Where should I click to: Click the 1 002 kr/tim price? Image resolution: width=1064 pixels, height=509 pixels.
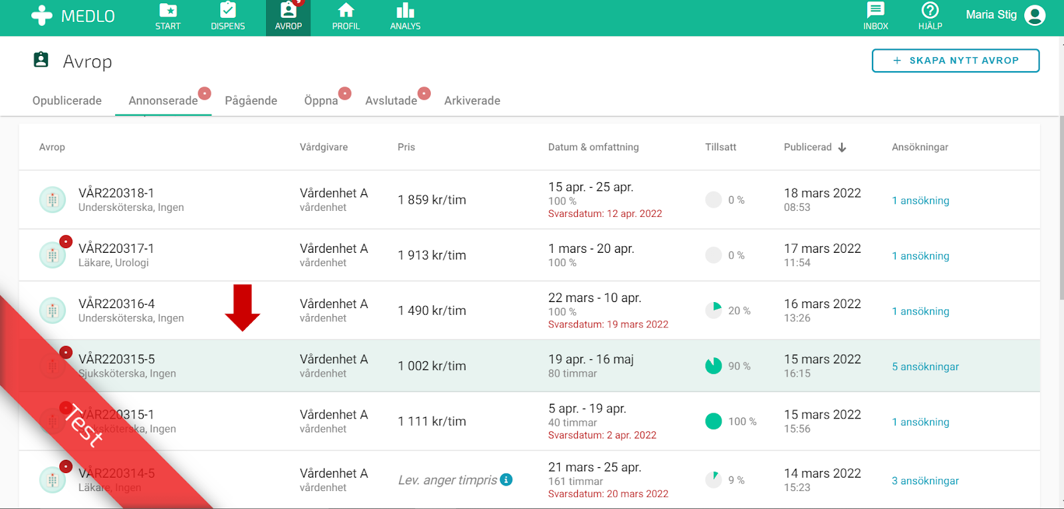pyautogui.click(x=432, y=366)
